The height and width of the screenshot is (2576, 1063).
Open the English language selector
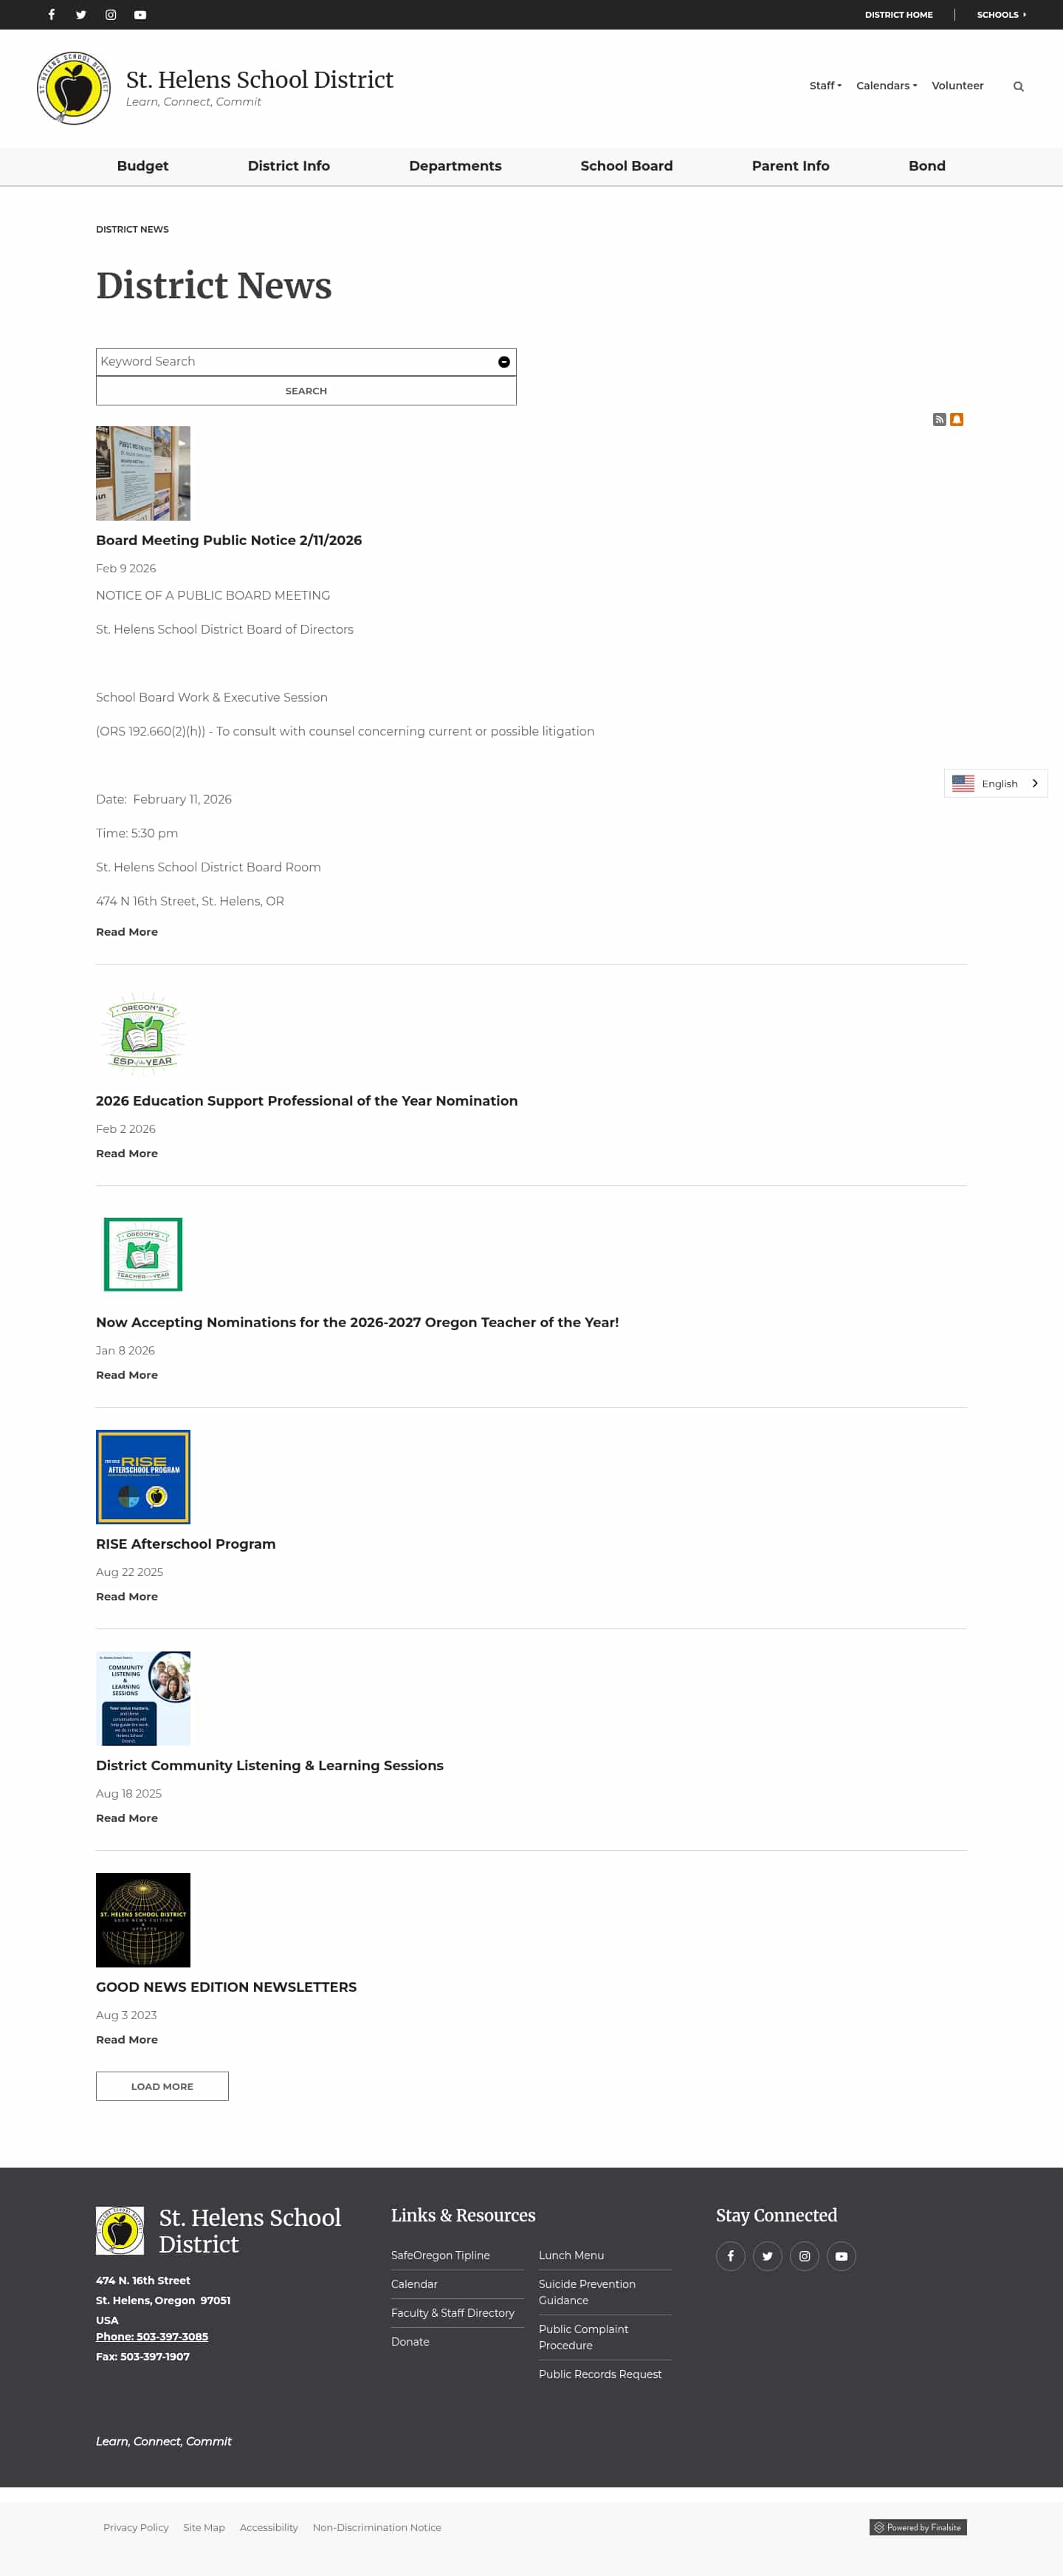click(995, 784)
